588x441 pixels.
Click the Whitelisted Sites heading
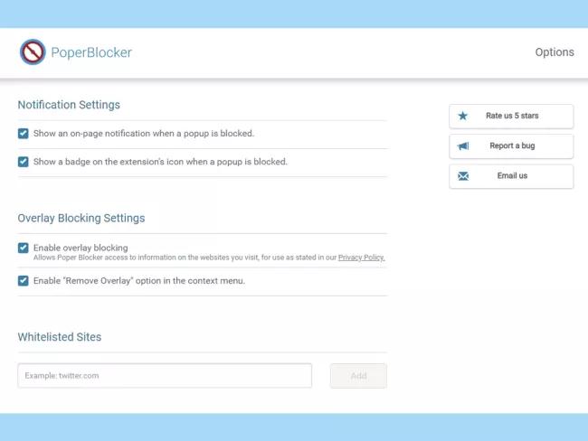(60, 337)
